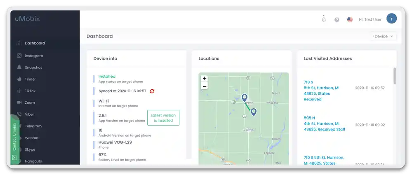Viewport: 412px width, 175px height.
Task: Click the Synced at 2020-11-16 09:57 text
Action: click(122, 91)
